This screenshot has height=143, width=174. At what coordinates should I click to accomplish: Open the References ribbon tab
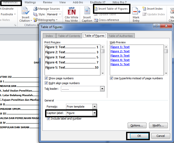click(10, 2)
